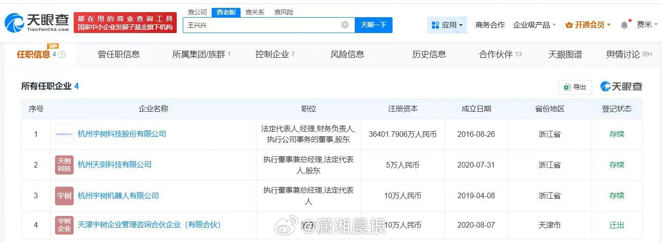Click the 天则科技 logo badge

(x=64, y=165)
